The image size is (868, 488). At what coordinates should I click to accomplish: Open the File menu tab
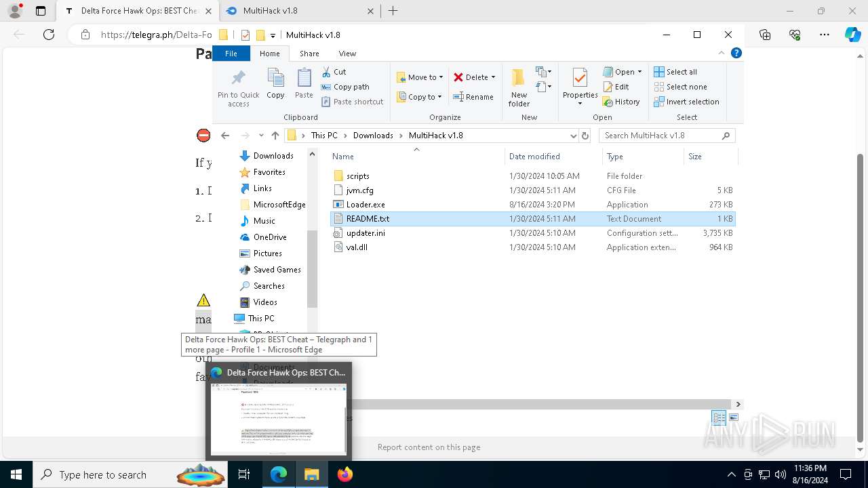pyautogui.click(x=231, y=54)
